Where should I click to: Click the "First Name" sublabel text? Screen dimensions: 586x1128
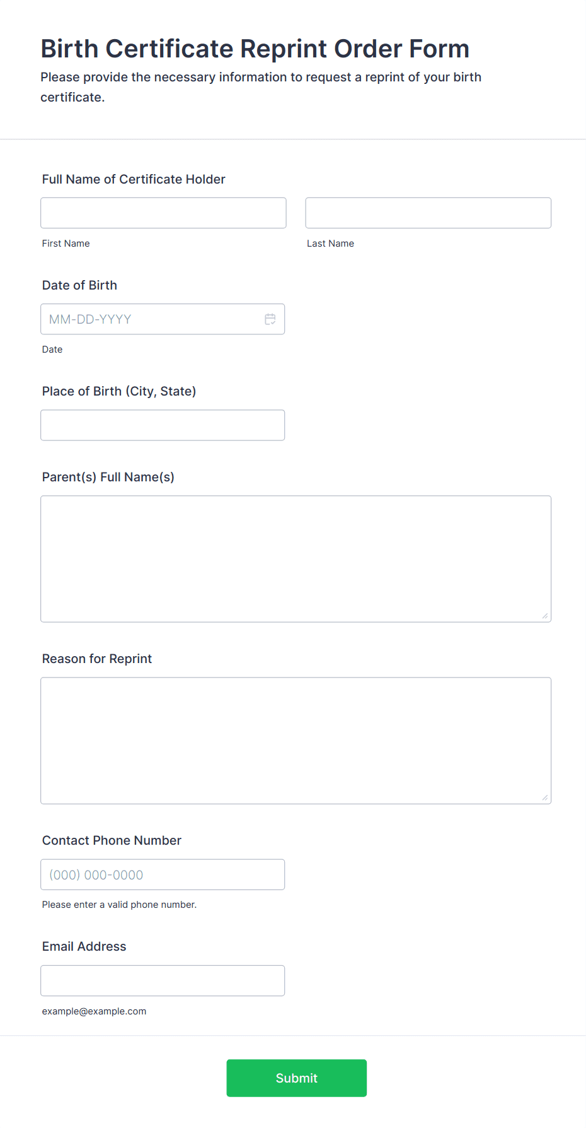66,244
